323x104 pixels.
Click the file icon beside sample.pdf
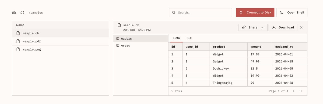[18, 41]
